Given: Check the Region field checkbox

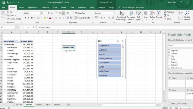Looking at the screenshot, I should (169, 62).
